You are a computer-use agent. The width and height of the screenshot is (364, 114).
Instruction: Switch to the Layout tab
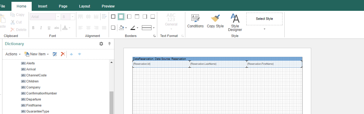point(85,6)
